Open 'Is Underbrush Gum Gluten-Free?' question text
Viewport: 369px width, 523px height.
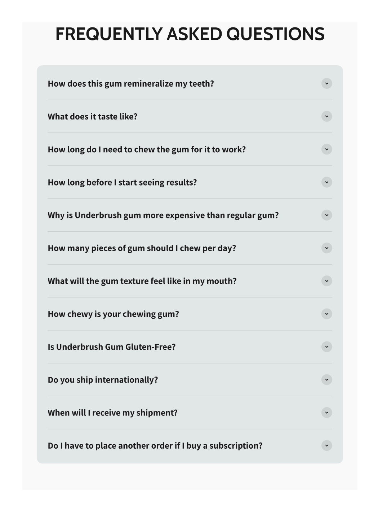(112, 347)
